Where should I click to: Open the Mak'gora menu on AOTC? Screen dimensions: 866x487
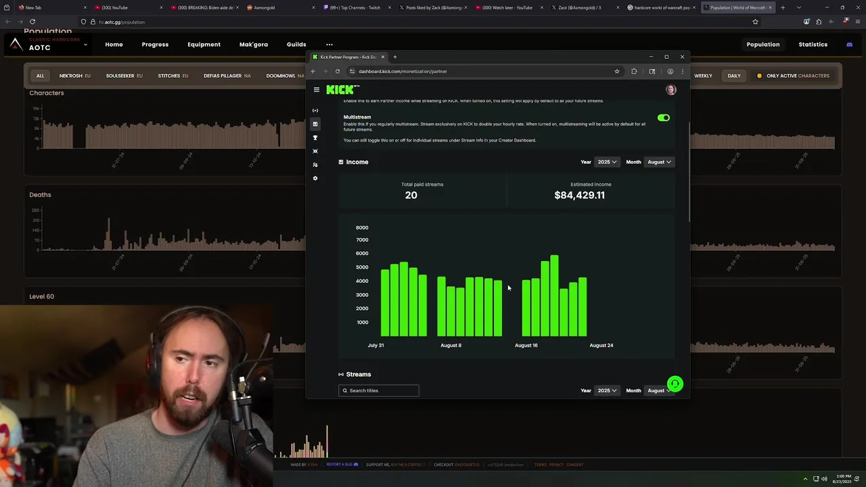coord(254,45)
